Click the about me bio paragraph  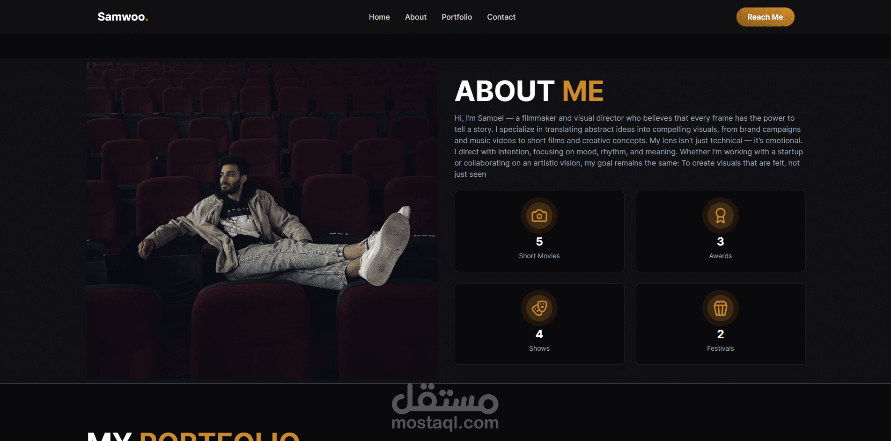629,146
